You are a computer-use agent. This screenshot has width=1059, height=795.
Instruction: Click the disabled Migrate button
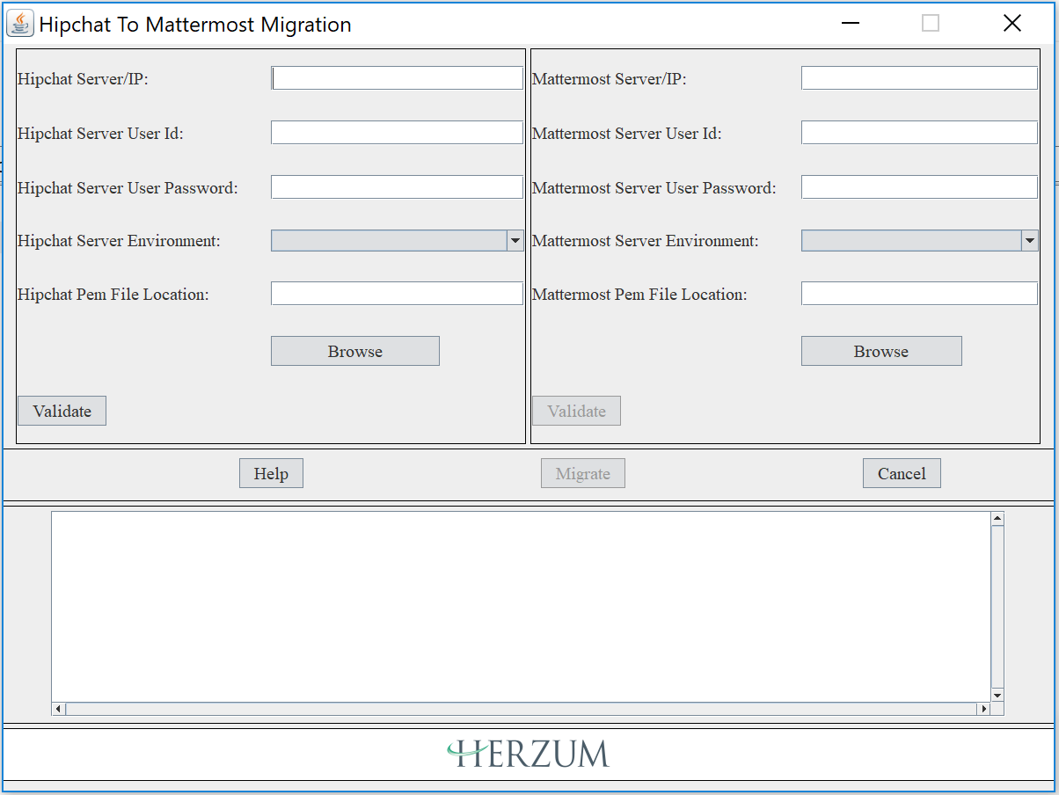pos(583,473)
